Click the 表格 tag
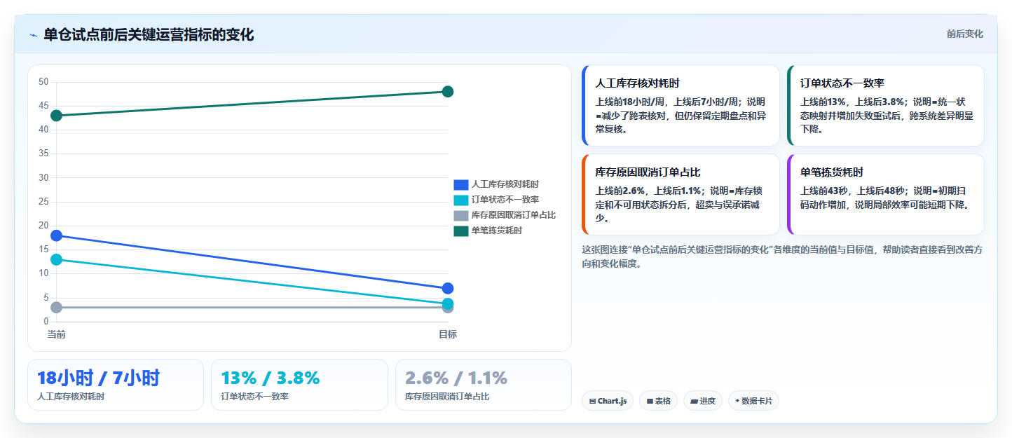This screenshot has width=1012, height=438. pyautogui.click(x=658, y=401)
